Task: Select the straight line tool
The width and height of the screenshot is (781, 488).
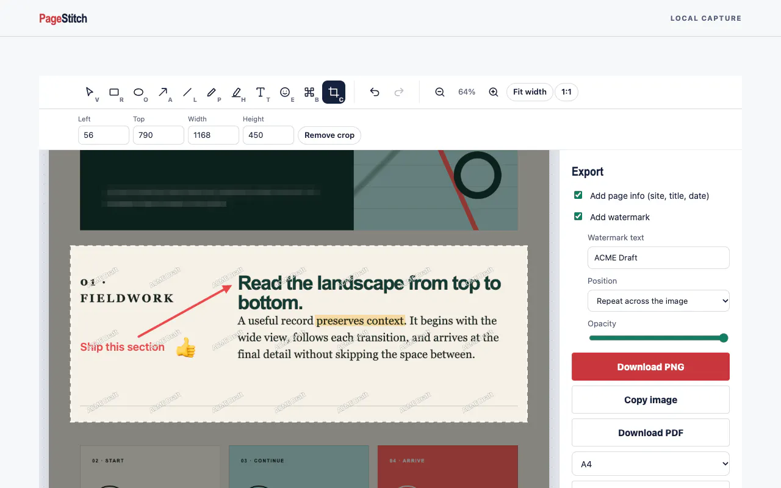Action: pos(187,92)
